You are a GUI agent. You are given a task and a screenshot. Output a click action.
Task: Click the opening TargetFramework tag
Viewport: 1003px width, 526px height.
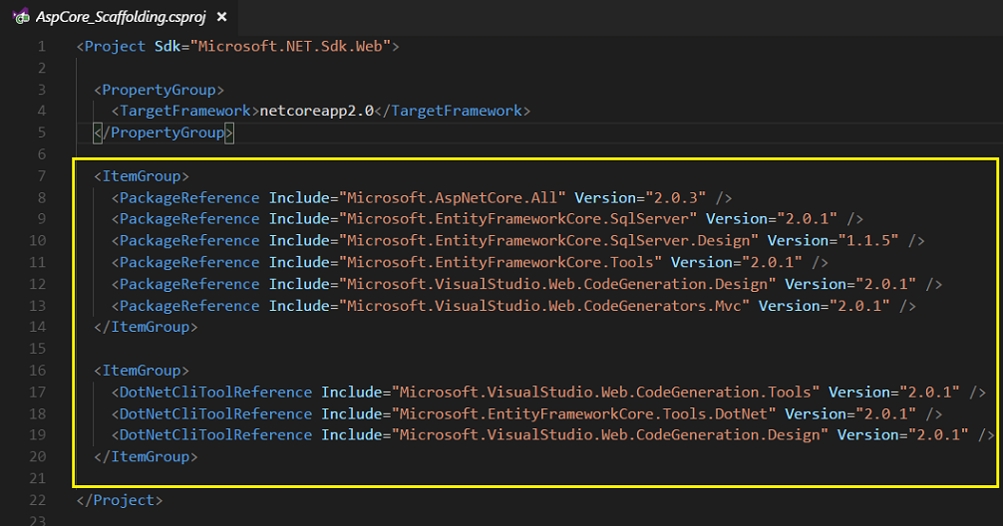185,112
